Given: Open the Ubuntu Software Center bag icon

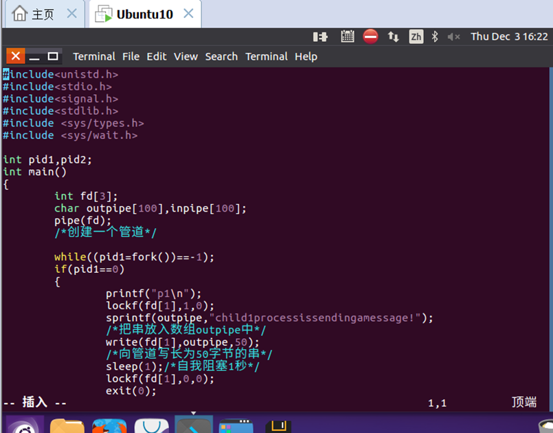Looking at the screenshot, I should (152, 425).
